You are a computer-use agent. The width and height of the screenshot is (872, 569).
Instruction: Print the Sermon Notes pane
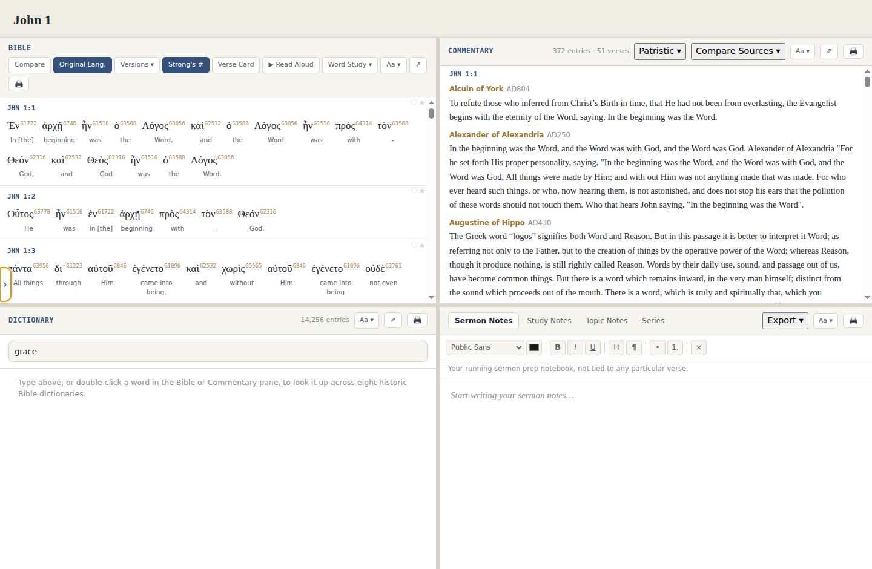tap(853, 321)
